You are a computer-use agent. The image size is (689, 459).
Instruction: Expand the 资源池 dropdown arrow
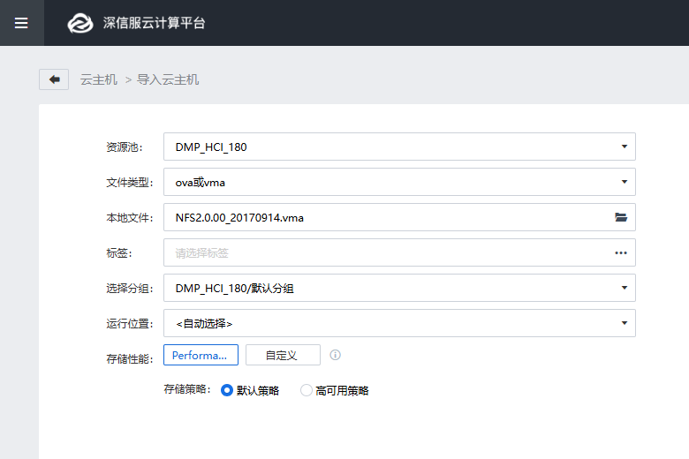pyautogui.click(x=623, y=147)
